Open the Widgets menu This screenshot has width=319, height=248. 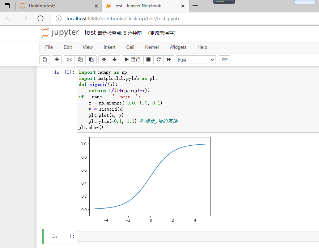tap(178, 47)
